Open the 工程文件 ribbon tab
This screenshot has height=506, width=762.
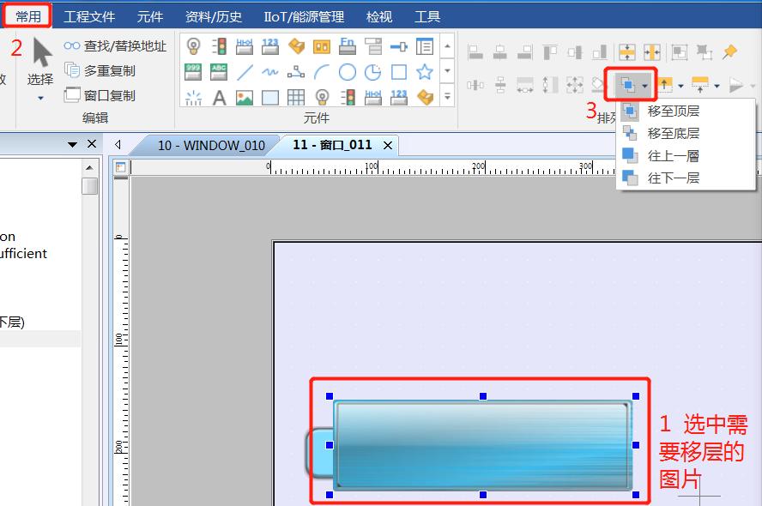[89, 16]
